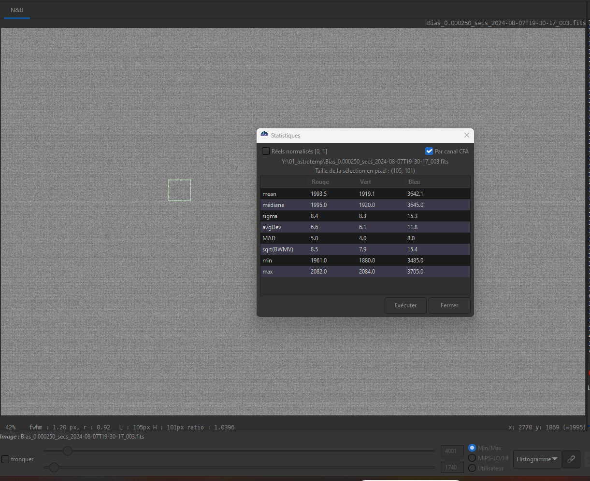The width and height of the screenshot is (590, 481).
Task: Select the Utilisateur radio button
Action: (473, 468)
